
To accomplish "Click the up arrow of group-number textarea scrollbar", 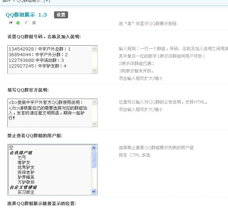I will [x=94, y=49].
